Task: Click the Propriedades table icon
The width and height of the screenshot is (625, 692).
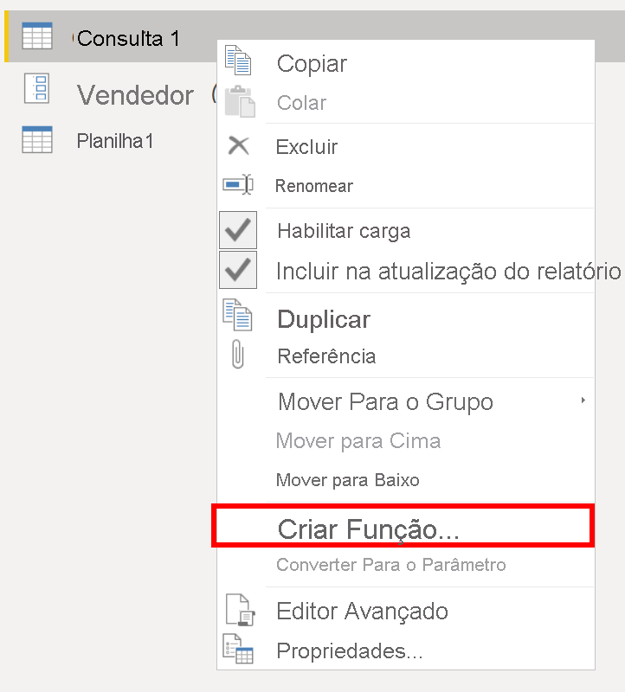Action: pyautogui.click(x=237, y=650)
